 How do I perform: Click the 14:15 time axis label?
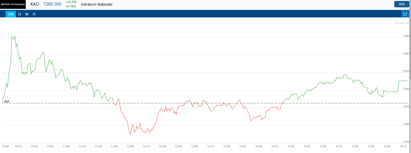click(x=275, y=146)
